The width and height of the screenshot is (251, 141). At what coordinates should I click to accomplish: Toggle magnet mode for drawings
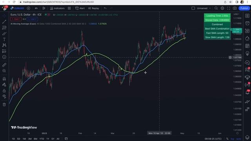(4, 79)
